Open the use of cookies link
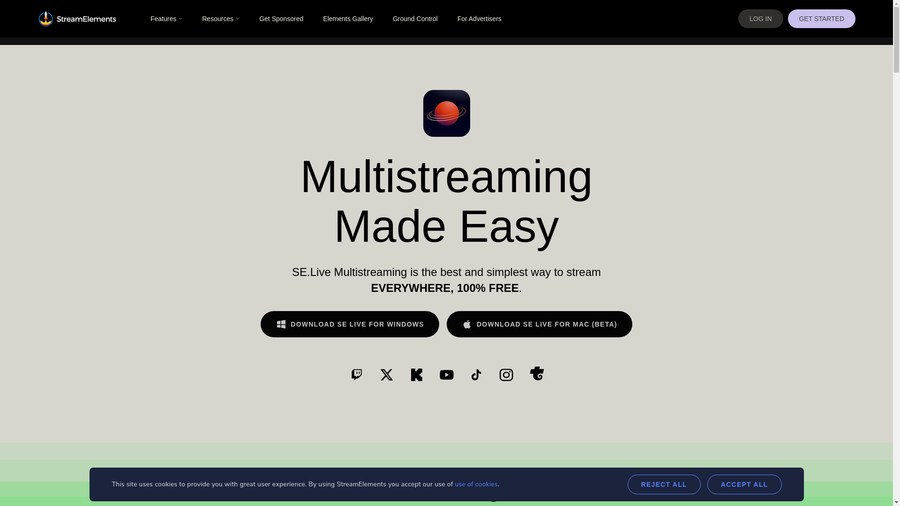The height and width of the screenshot is (506, 900). pos(476,484)
